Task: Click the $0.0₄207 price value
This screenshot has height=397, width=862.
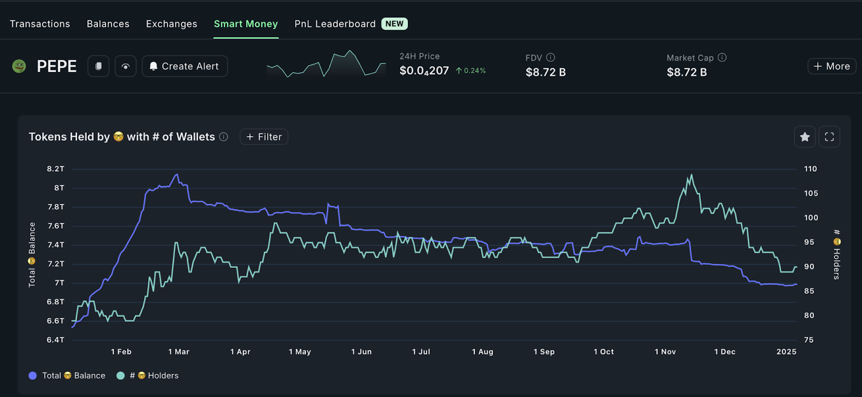Action: (424, 70)
